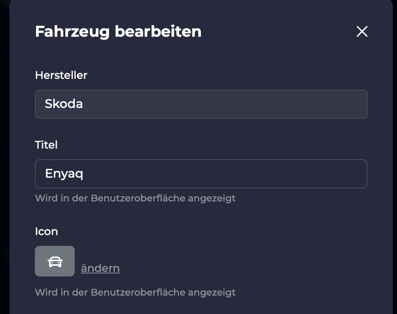The height and width of the screenshot is (314, 397).
Task: Click the car icon preview tile
Action: coord(55,261)
